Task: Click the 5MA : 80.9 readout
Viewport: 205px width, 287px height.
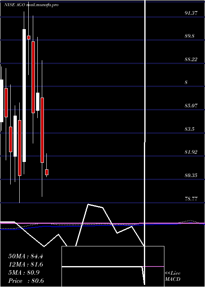Action: (x=24, y=273)
